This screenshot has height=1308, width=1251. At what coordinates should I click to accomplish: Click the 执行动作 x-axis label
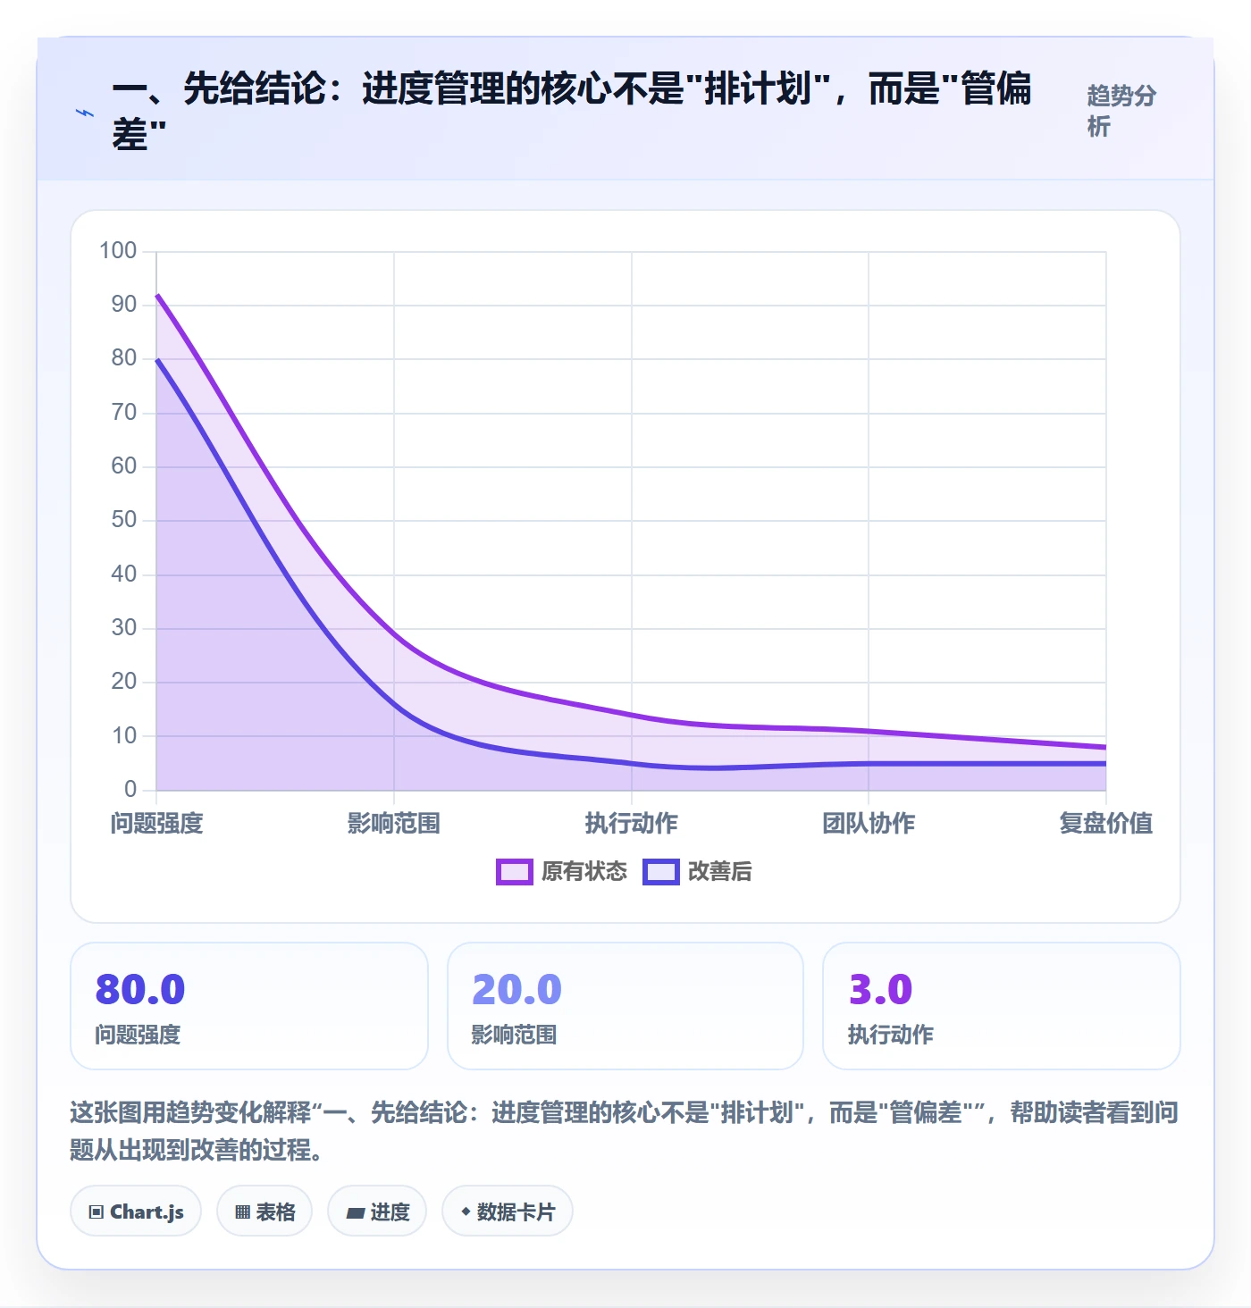632,823
